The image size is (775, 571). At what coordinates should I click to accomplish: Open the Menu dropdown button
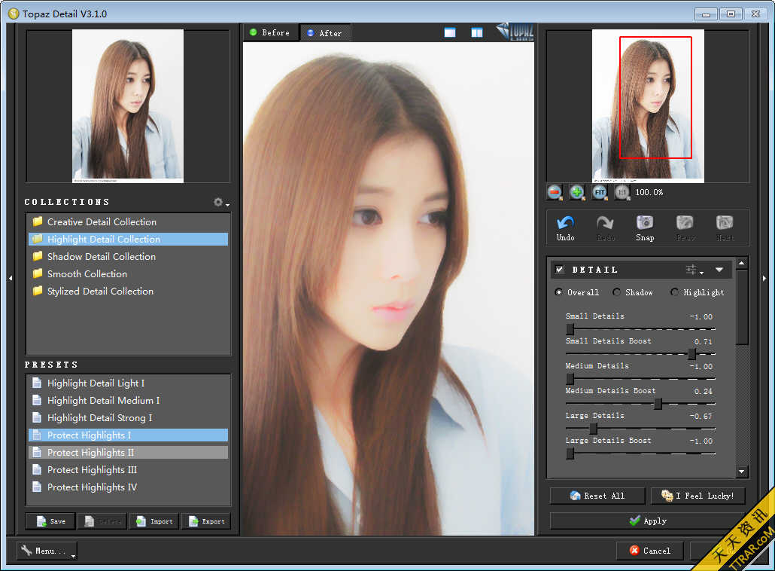(47, 551)
